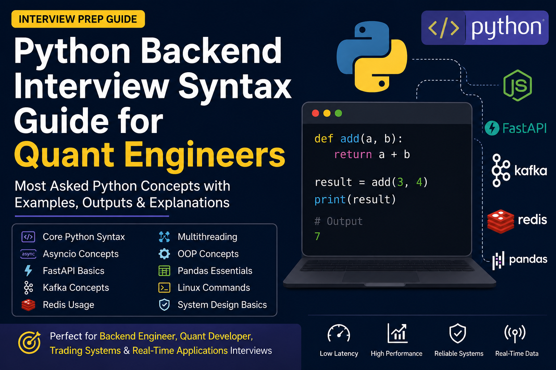Click the "FastAPI" wordmark on the right
This screenshot has width=556, height=370.
525,128
